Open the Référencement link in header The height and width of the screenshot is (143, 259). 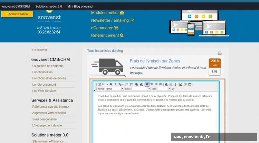coord(107,35)
